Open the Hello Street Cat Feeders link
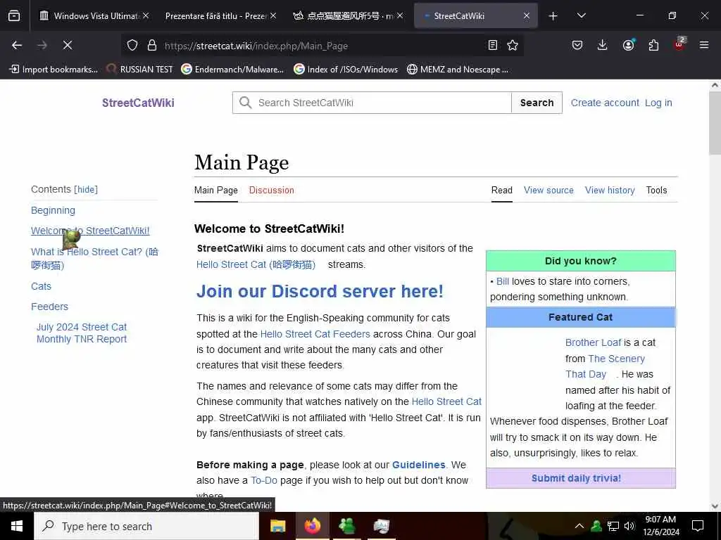Screen dimensions: 721x540 click(x=315, y=334)
